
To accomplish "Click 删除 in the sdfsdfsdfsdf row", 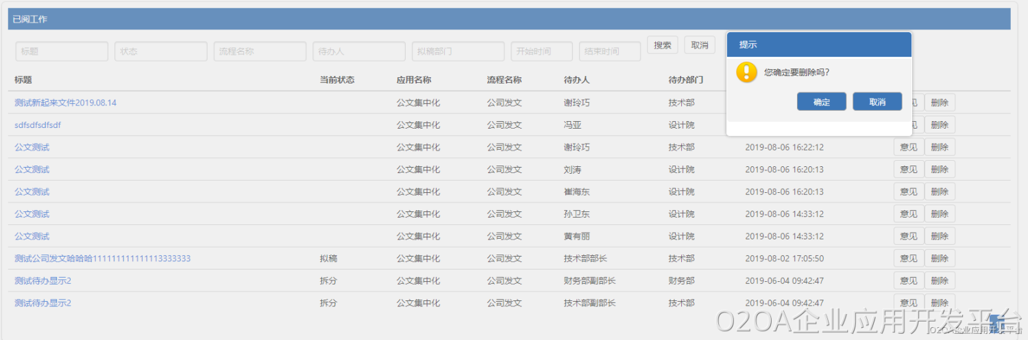I will [940, 125].
